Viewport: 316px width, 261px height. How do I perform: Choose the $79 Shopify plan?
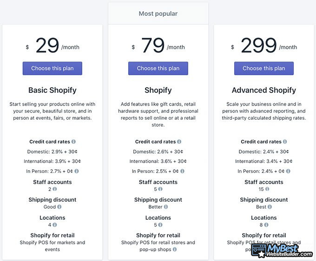click(158, 69)
